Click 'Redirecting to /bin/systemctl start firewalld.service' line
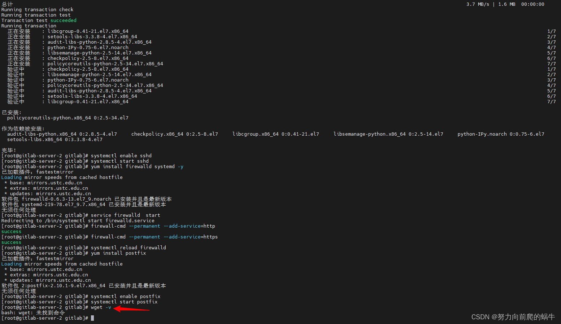Image resolution: width=561 pixels, height=324 pixels. pos(78,221)
